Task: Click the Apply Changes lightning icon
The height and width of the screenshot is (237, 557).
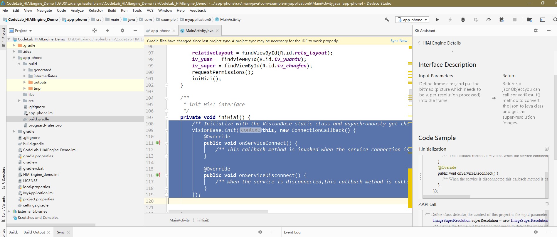Action: [450, 20]
